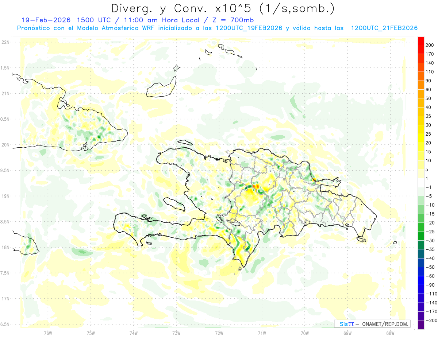Click the red divergence hotspot in central Hispaniola

pos(256,186)
